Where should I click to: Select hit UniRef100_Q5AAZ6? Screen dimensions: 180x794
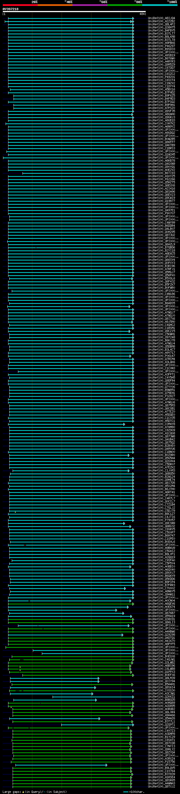(x=161, y=718)
